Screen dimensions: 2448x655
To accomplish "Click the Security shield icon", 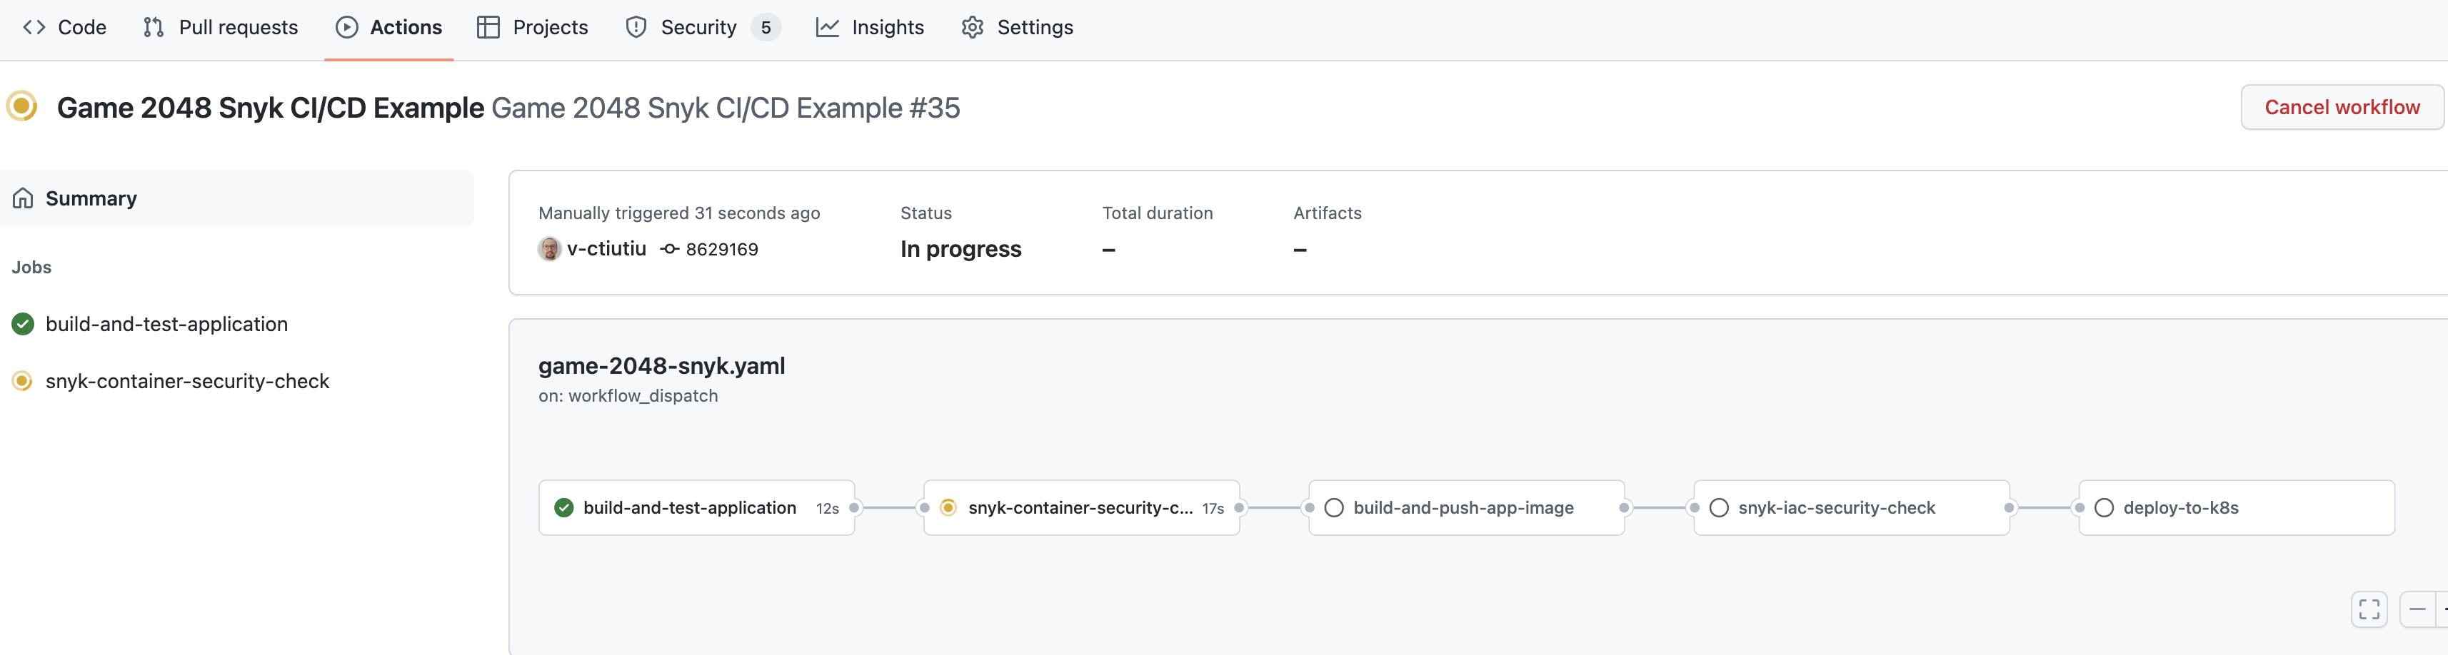I will [636, 28].
